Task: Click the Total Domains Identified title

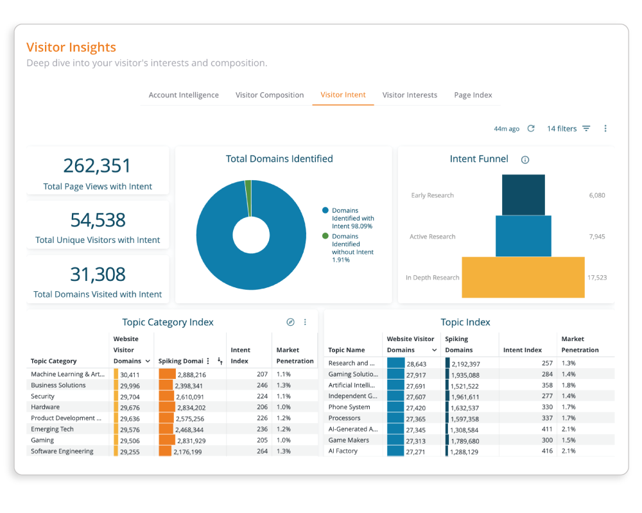Action: [x=279, y=159]
